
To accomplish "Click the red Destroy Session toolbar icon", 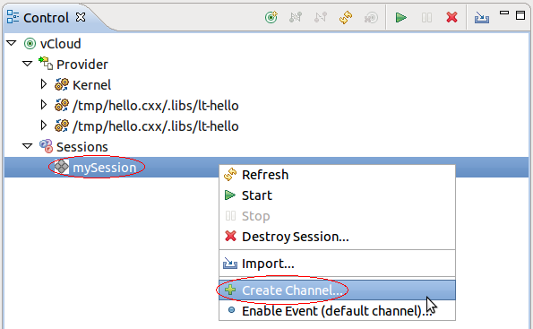I will (x=451, y=17).
